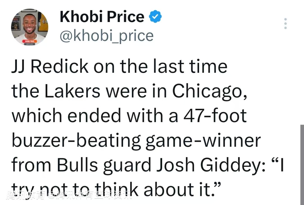
Task: Click the Khobi Price display name
Action: (102, 17)
